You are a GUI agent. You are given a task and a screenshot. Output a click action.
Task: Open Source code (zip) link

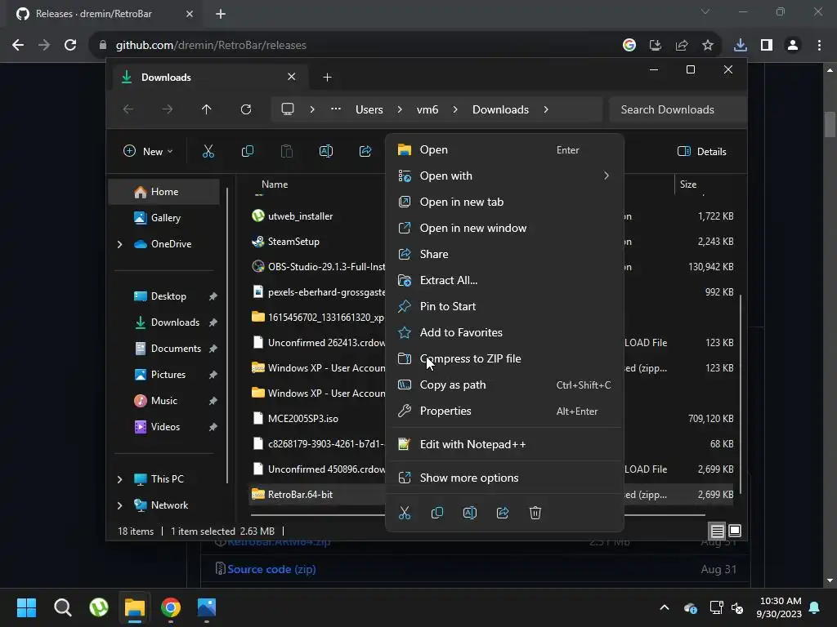coord(271,569)
